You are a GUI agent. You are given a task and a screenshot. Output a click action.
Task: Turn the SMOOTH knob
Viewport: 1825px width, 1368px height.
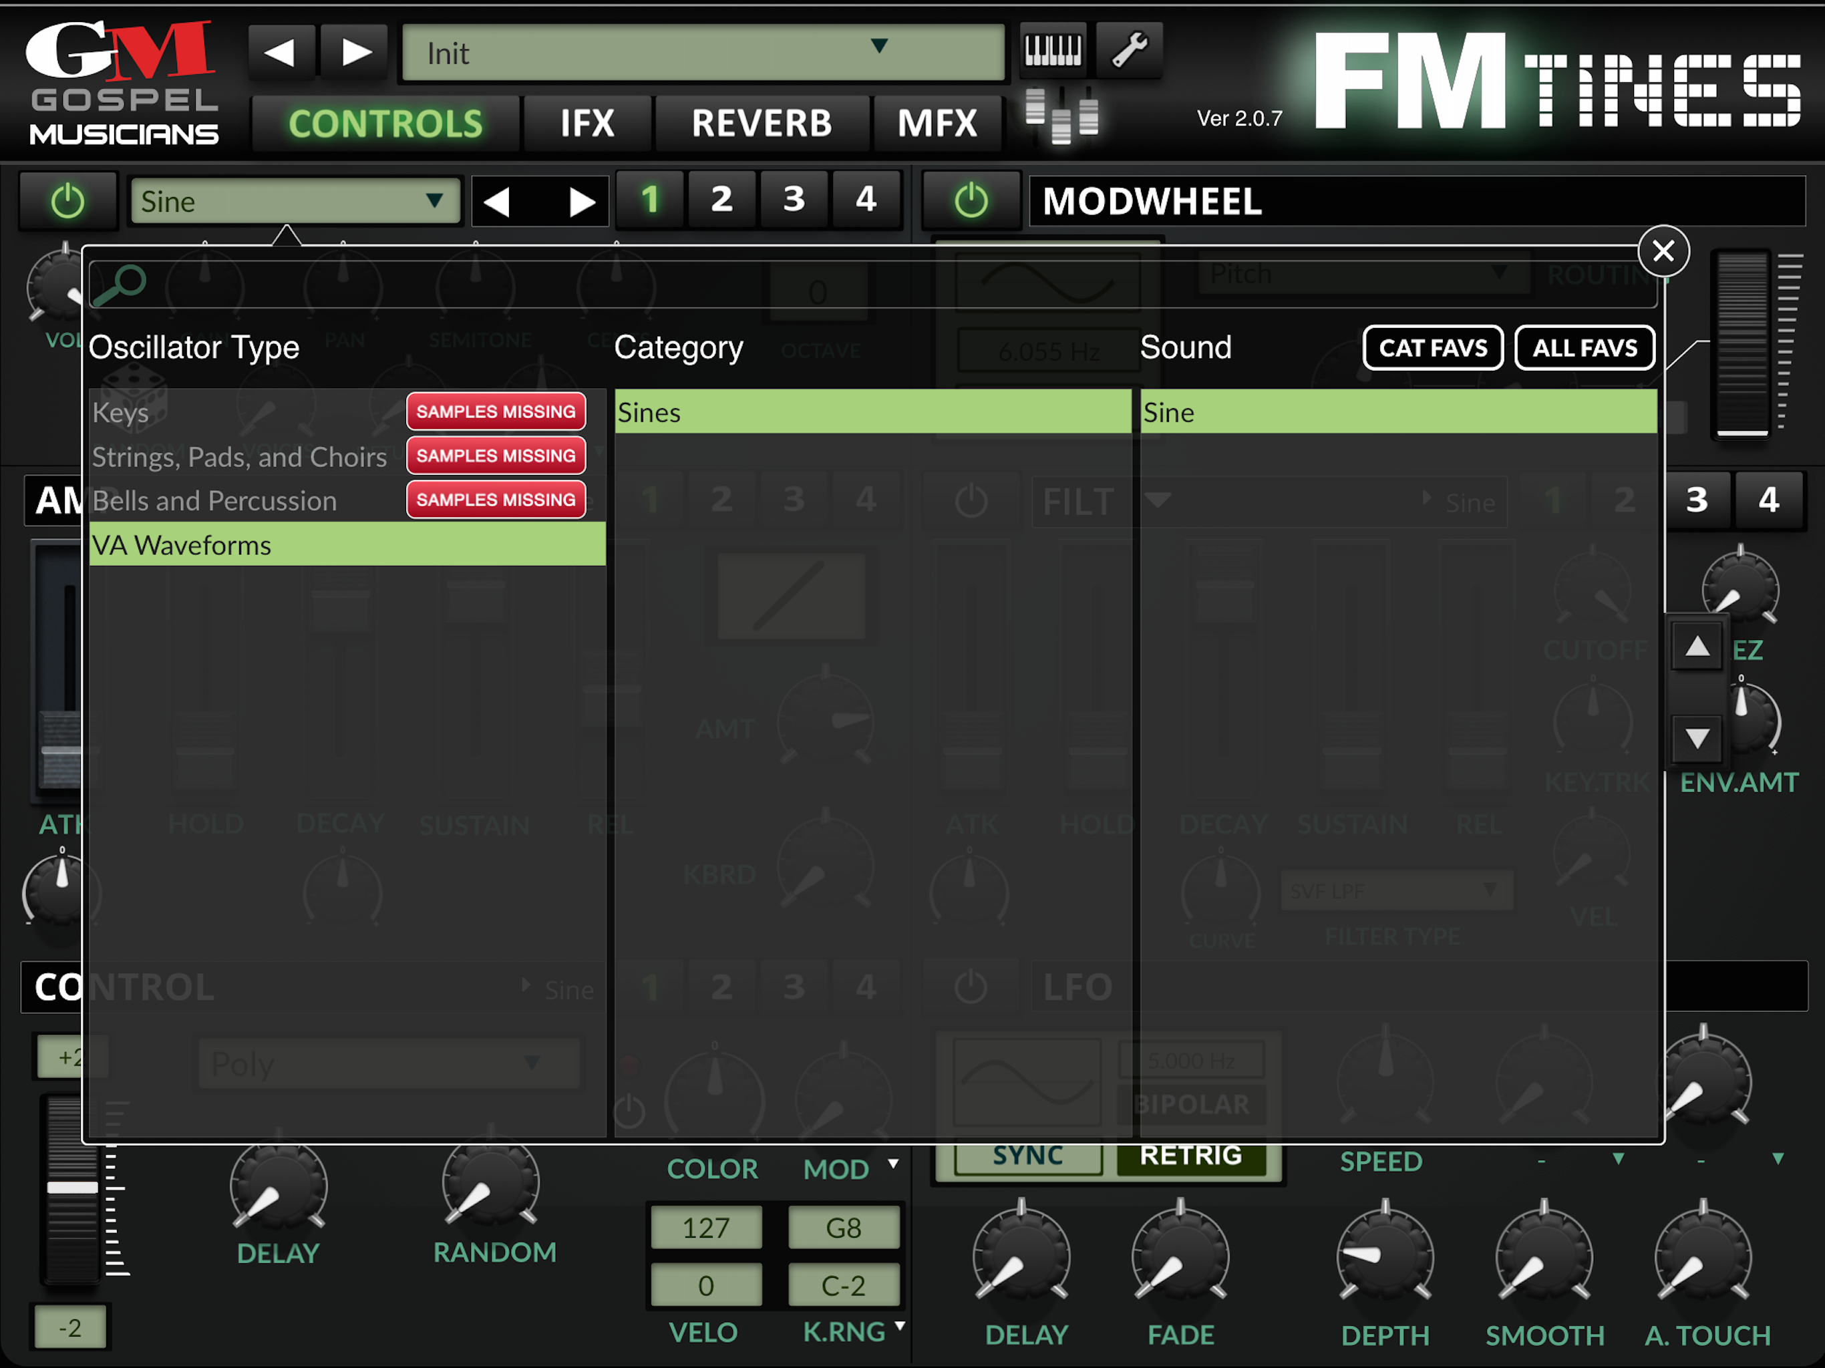[1544, 1257]
